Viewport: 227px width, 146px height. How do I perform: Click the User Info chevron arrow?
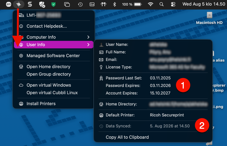tap(88, 45)
